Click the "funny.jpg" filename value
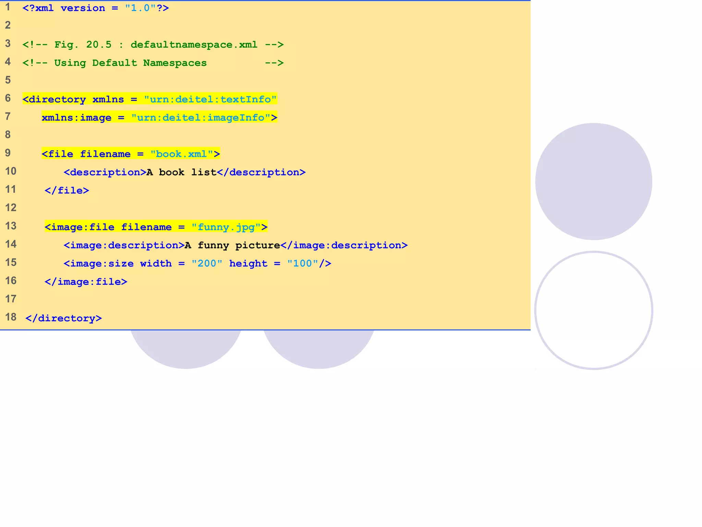The width and height of the screenshot is (702, 527). coord(226,227)
